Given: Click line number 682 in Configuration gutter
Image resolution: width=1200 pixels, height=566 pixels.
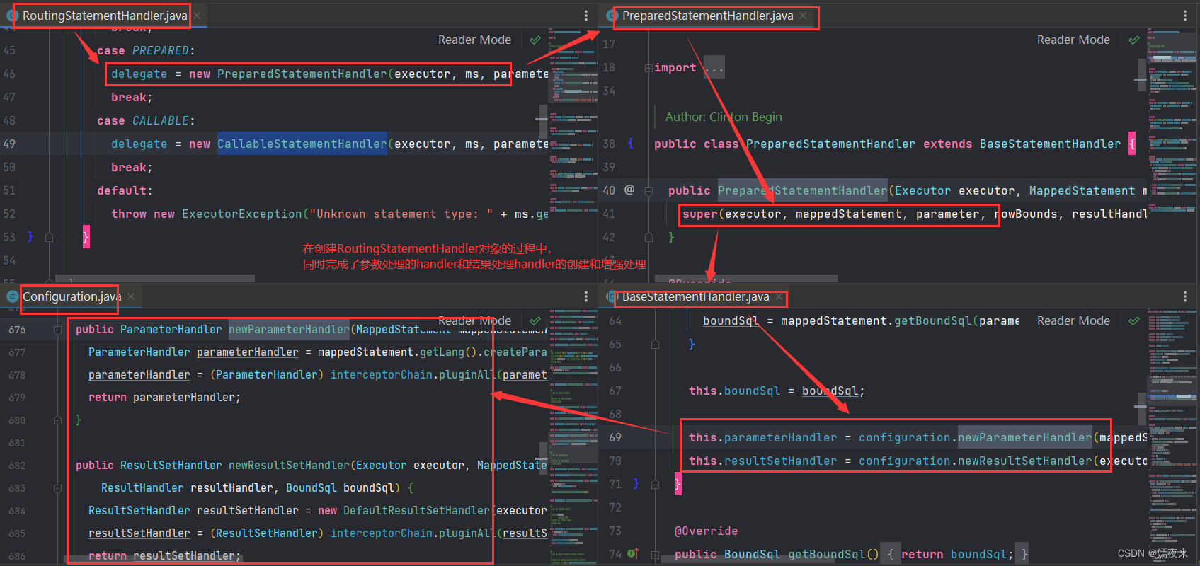Looking at the screenshot, I should [17, 466].
